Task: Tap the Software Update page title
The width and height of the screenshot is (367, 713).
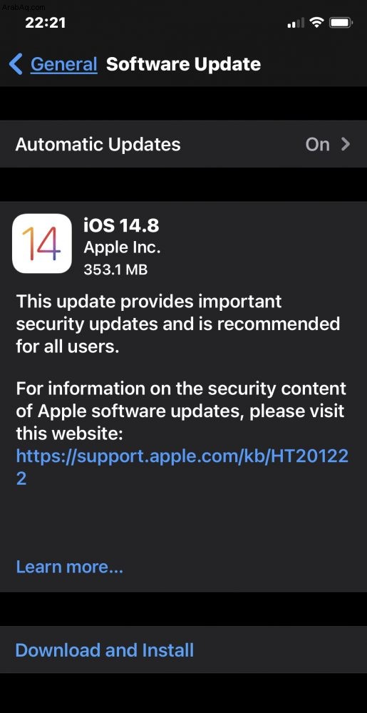Action: 184,64
